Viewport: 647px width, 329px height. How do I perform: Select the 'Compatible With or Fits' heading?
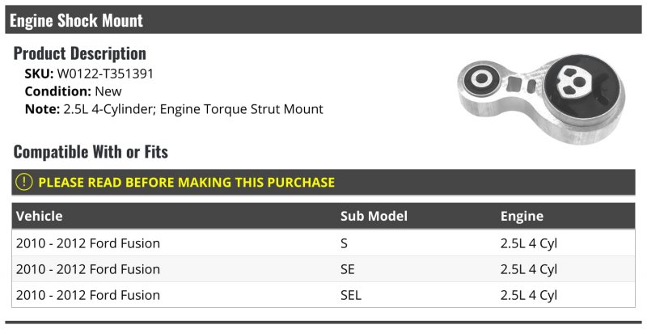coord(91,152)
